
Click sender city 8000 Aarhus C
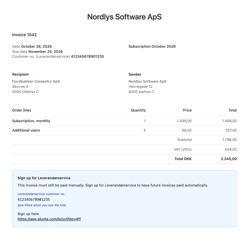click(141, 92)
